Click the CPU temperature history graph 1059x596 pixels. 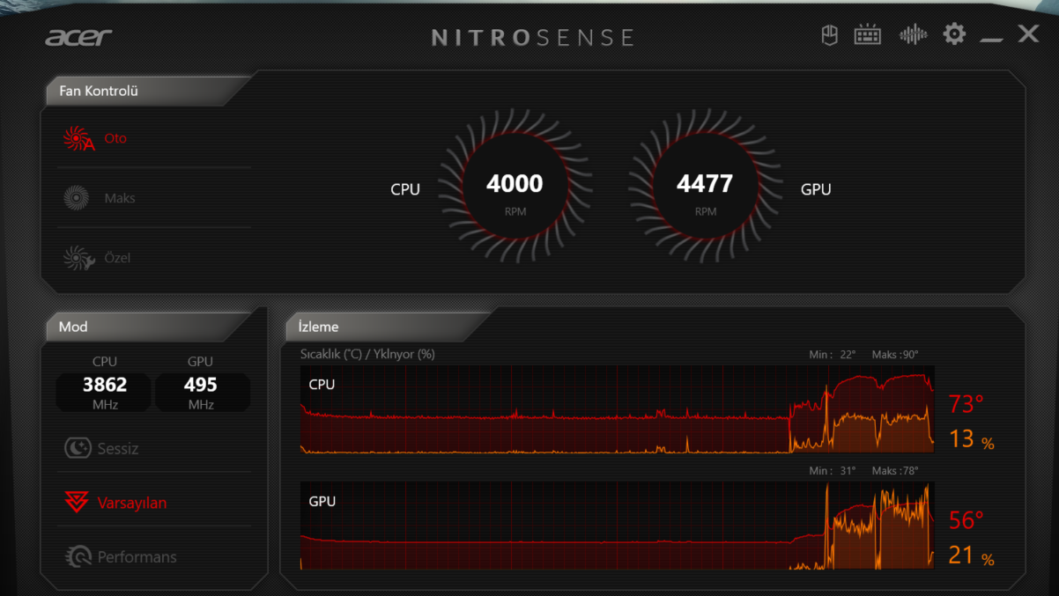(617, 409)
